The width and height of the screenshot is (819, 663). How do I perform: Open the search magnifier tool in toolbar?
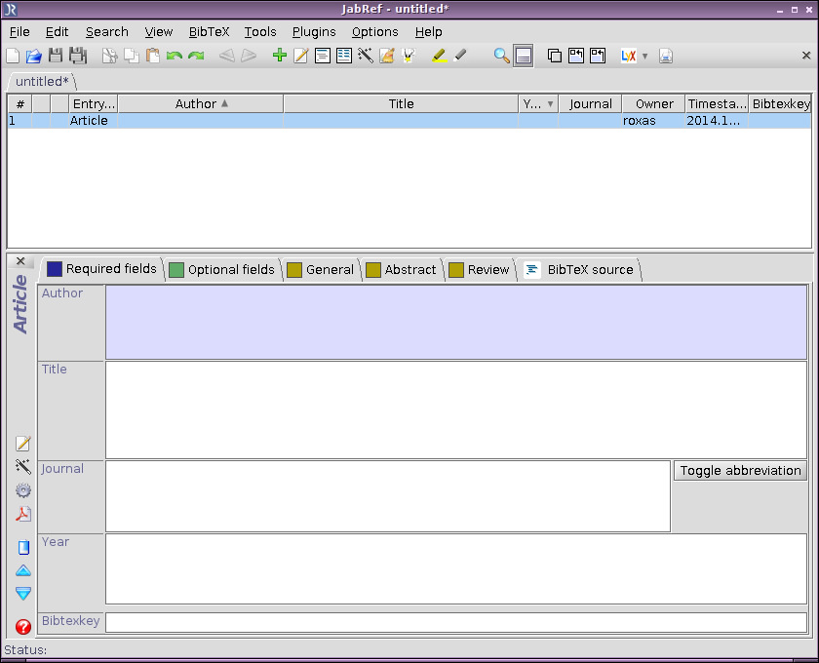[501, 56]
